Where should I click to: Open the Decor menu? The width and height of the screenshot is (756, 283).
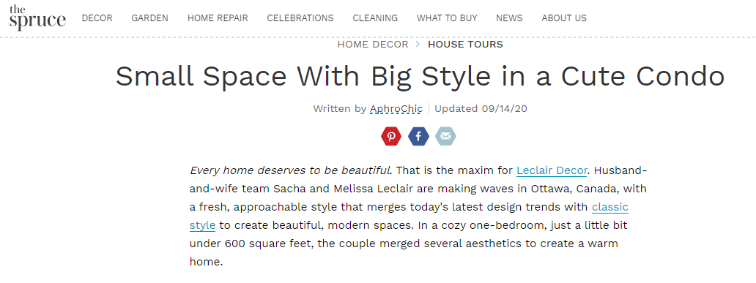(x=97, y=18)
